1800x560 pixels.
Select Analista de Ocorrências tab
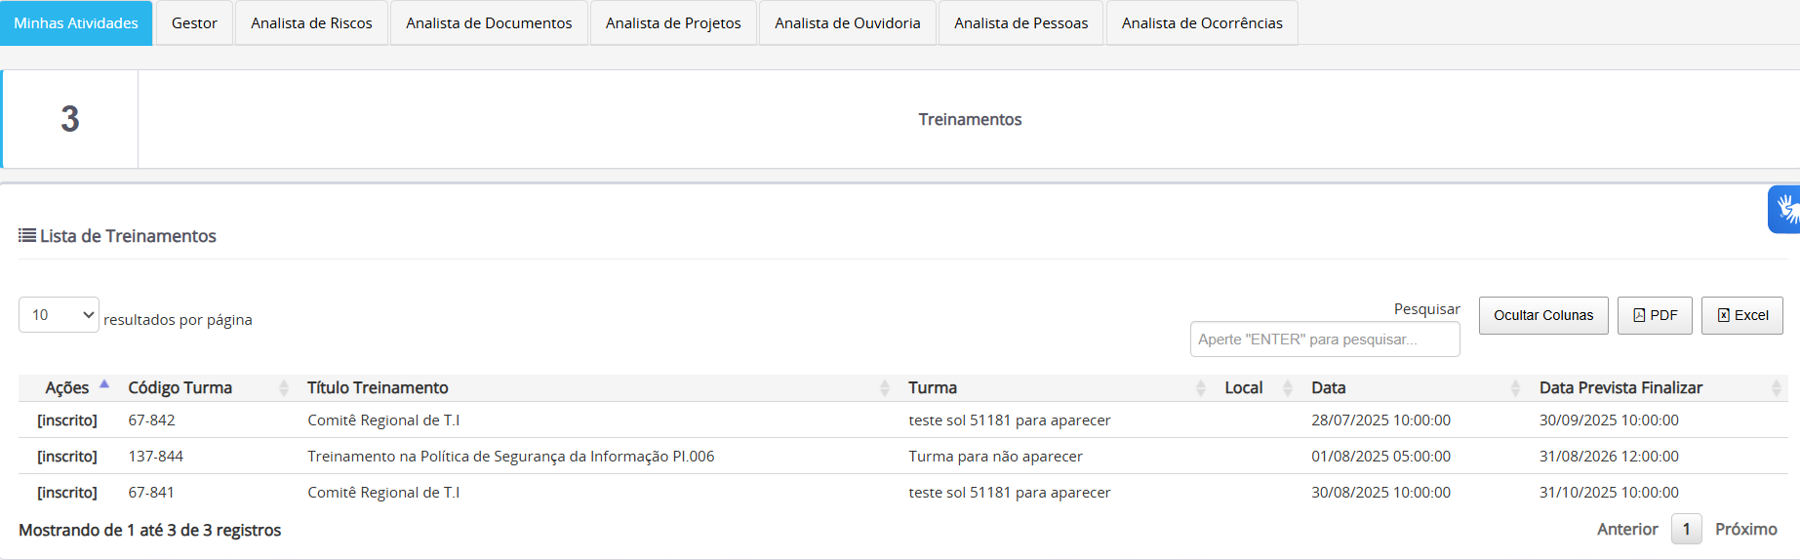[1201, 22]
